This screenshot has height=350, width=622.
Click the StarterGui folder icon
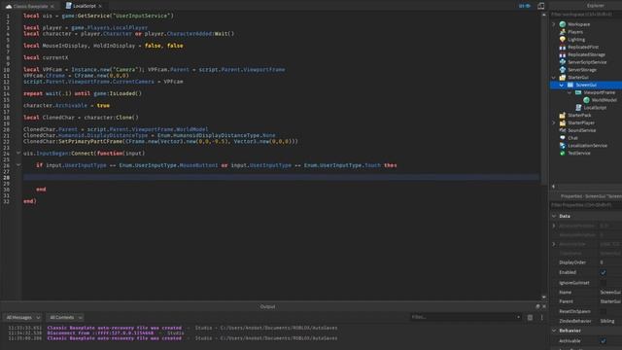(x=562, y=78)
